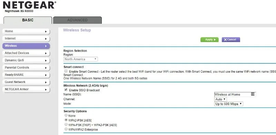Click the Wireless Setup heading
This screenshot has width=276, height=135.
coord(77,30)
